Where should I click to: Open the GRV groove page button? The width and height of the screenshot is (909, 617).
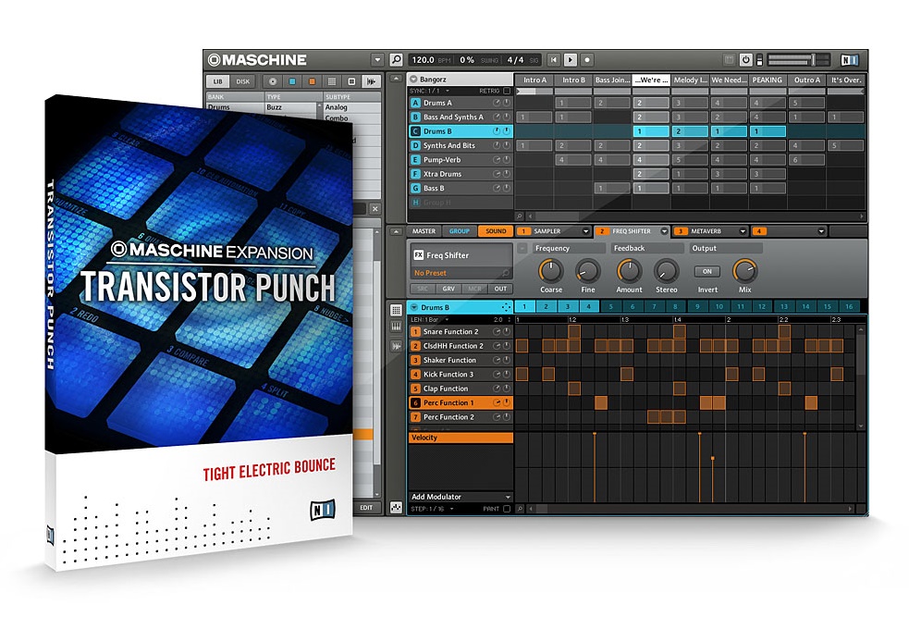[x=448, y=289]
